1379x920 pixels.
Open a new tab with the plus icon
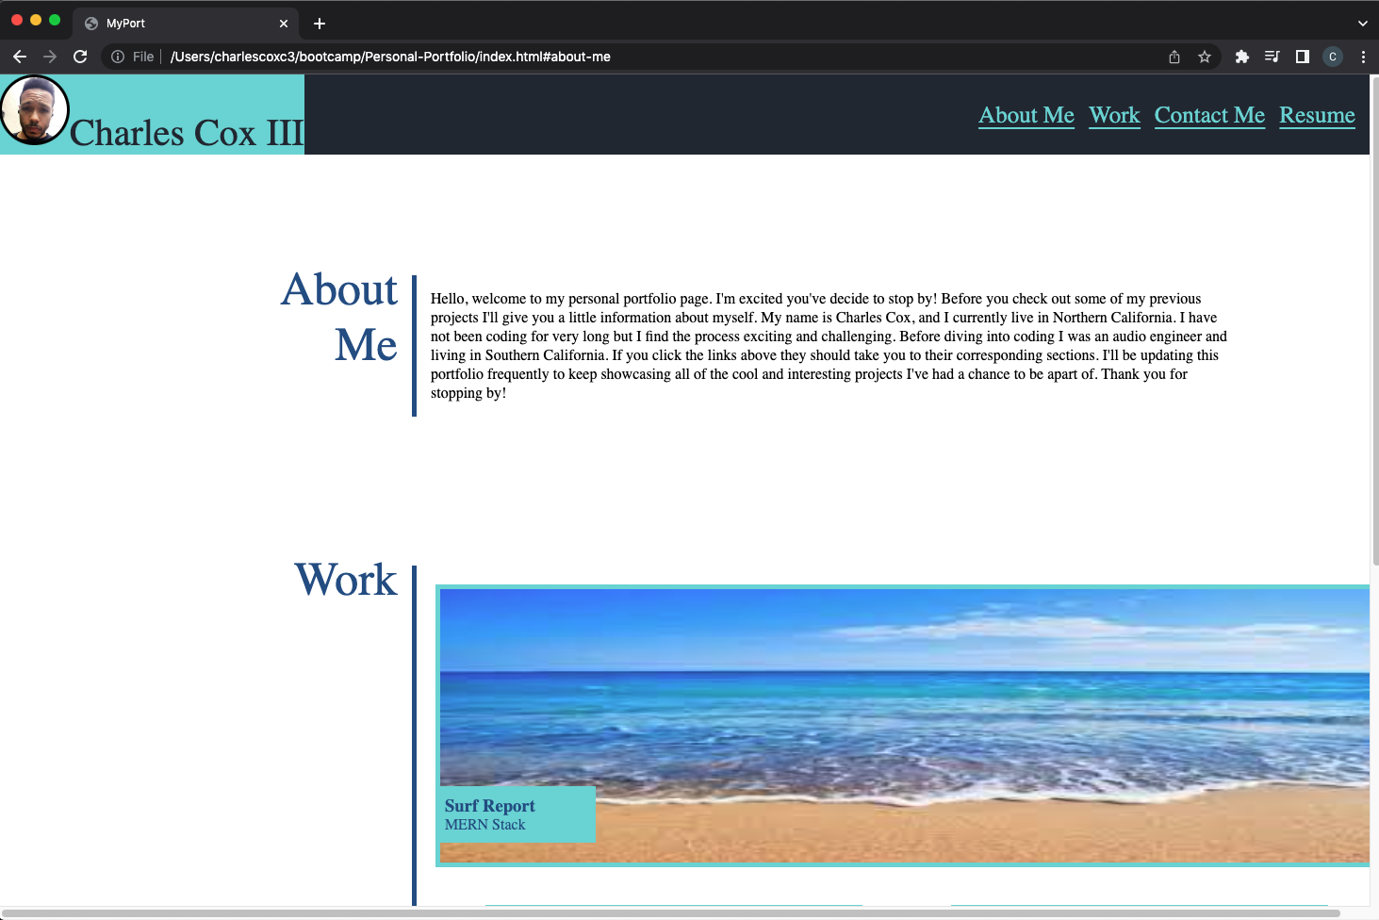[320, 24]
